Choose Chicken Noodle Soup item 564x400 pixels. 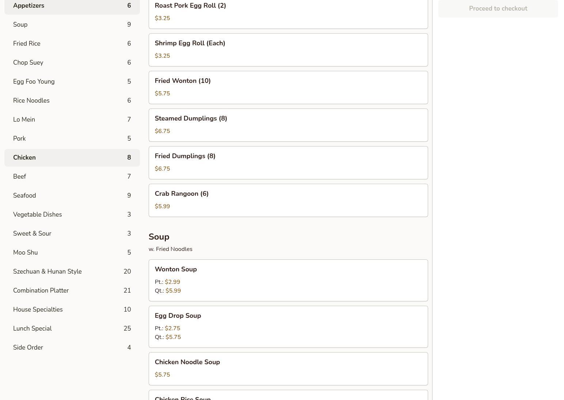(288, 369)
